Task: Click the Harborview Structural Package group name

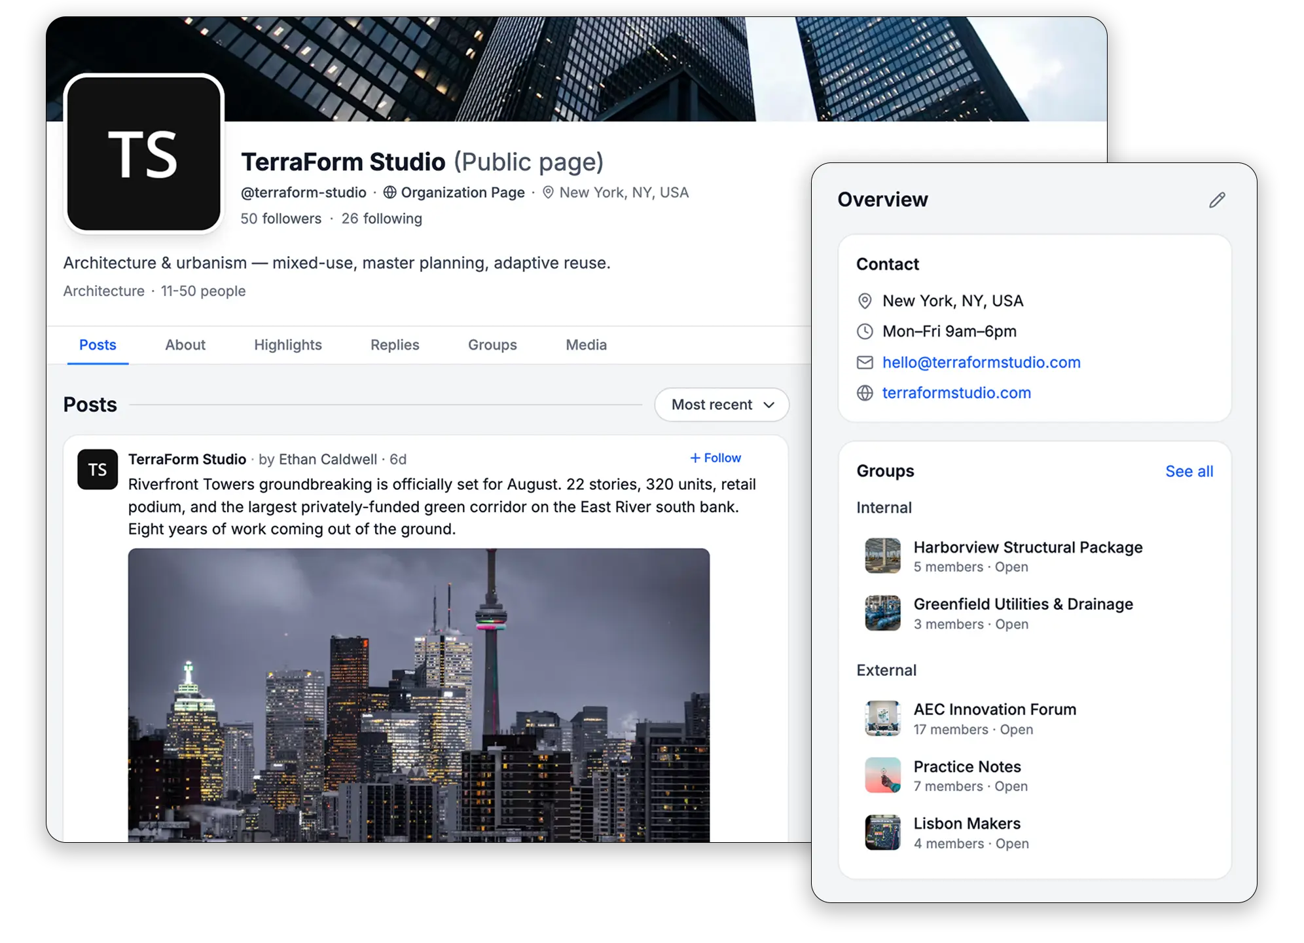Action: coord(1028,547)
